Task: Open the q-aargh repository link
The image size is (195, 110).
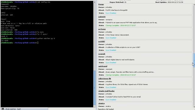Action: pyautogui.click(x=102, y=54)
